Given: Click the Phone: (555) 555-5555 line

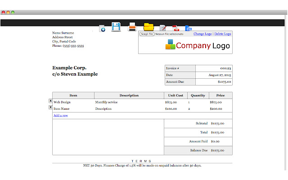Looking at the screenshot, I should coord(68,46).
